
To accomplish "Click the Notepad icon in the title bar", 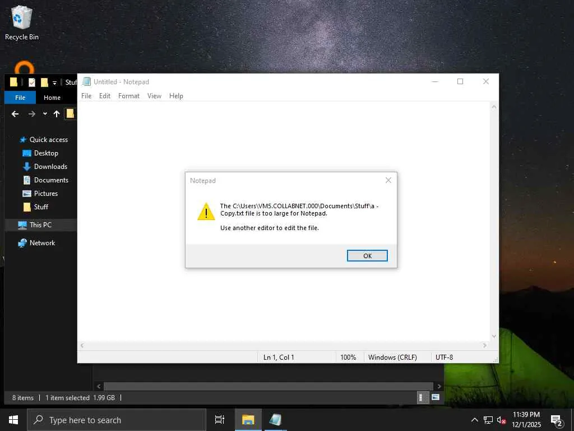I will pos(86,82).
